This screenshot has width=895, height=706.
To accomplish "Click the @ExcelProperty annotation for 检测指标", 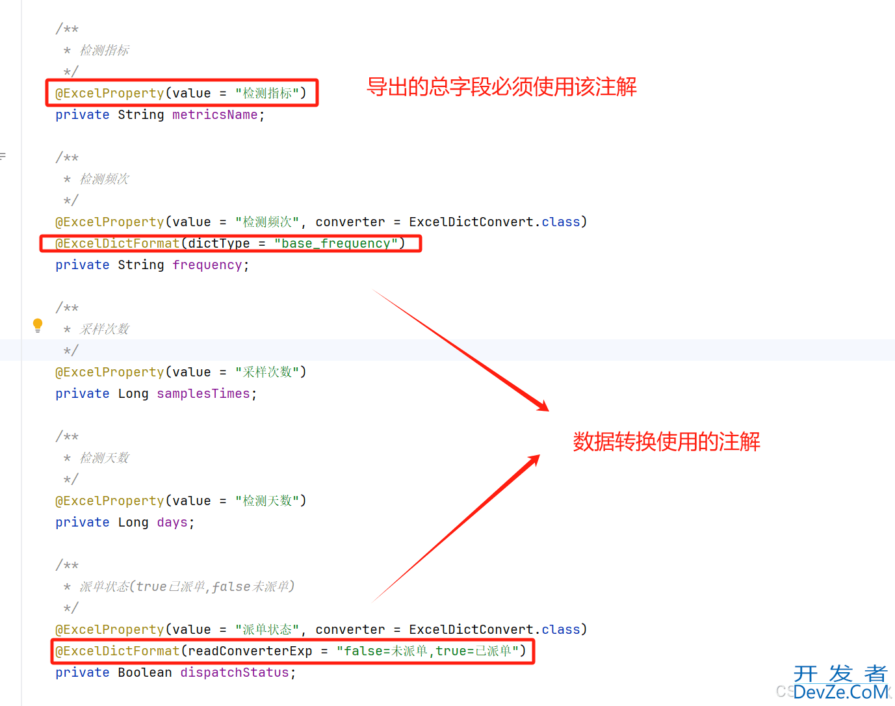I will [x=181, y=93].
